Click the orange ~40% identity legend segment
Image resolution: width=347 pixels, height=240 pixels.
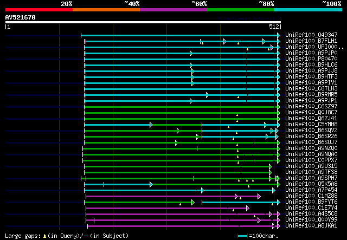[x=106, y=10]
